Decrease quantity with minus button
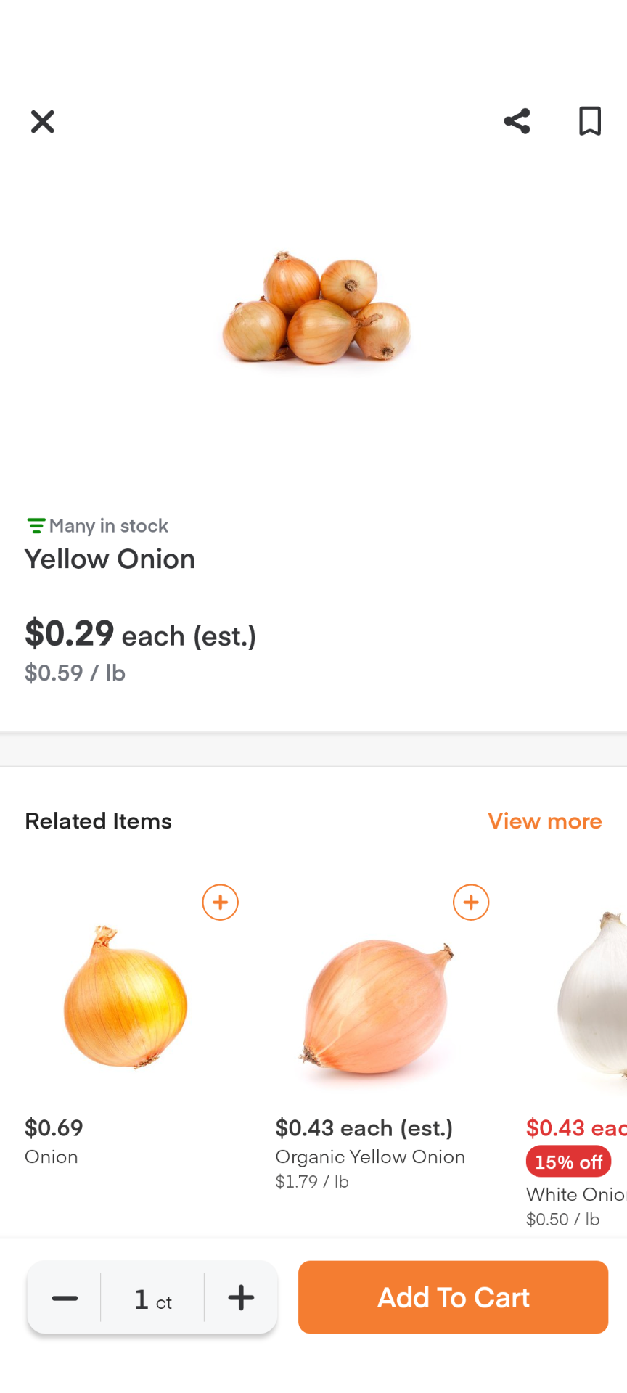Viewport: 627px width, 1393px height. point(65,1298)
